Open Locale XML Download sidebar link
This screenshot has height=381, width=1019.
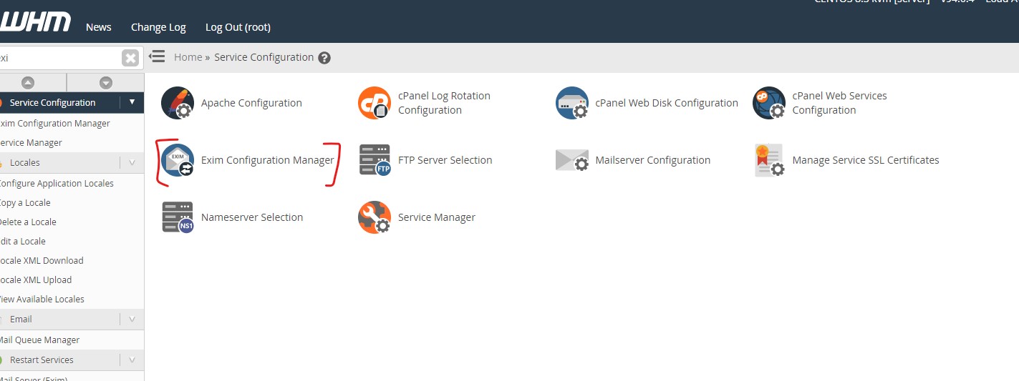pyautogui.click(x=42, y=261)
